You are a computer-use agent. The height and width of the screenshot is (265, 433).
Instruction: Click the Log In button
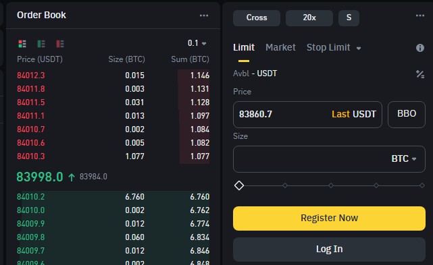click(329, 249)
